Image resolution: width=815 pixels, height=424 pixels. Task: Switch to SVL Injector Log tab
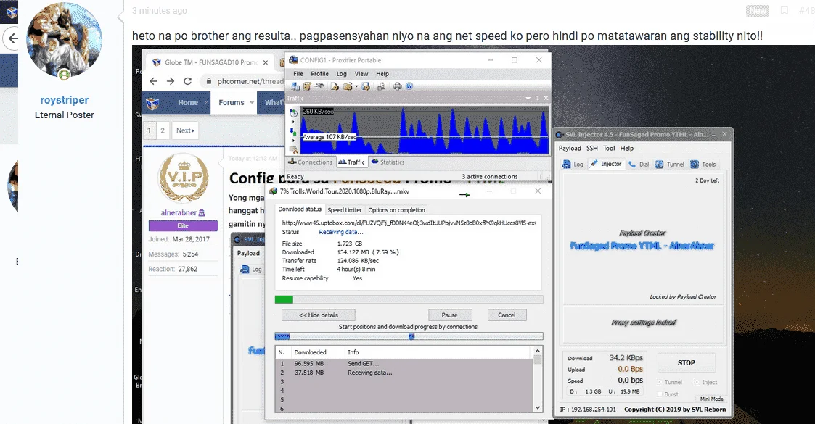pos(573,165)
